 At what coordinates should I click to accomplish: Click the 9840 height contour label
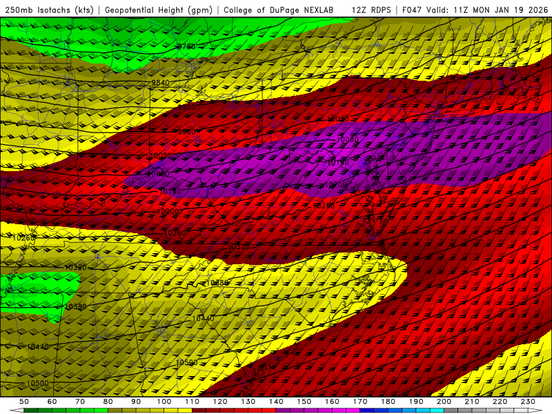click(x=160, y=82)
